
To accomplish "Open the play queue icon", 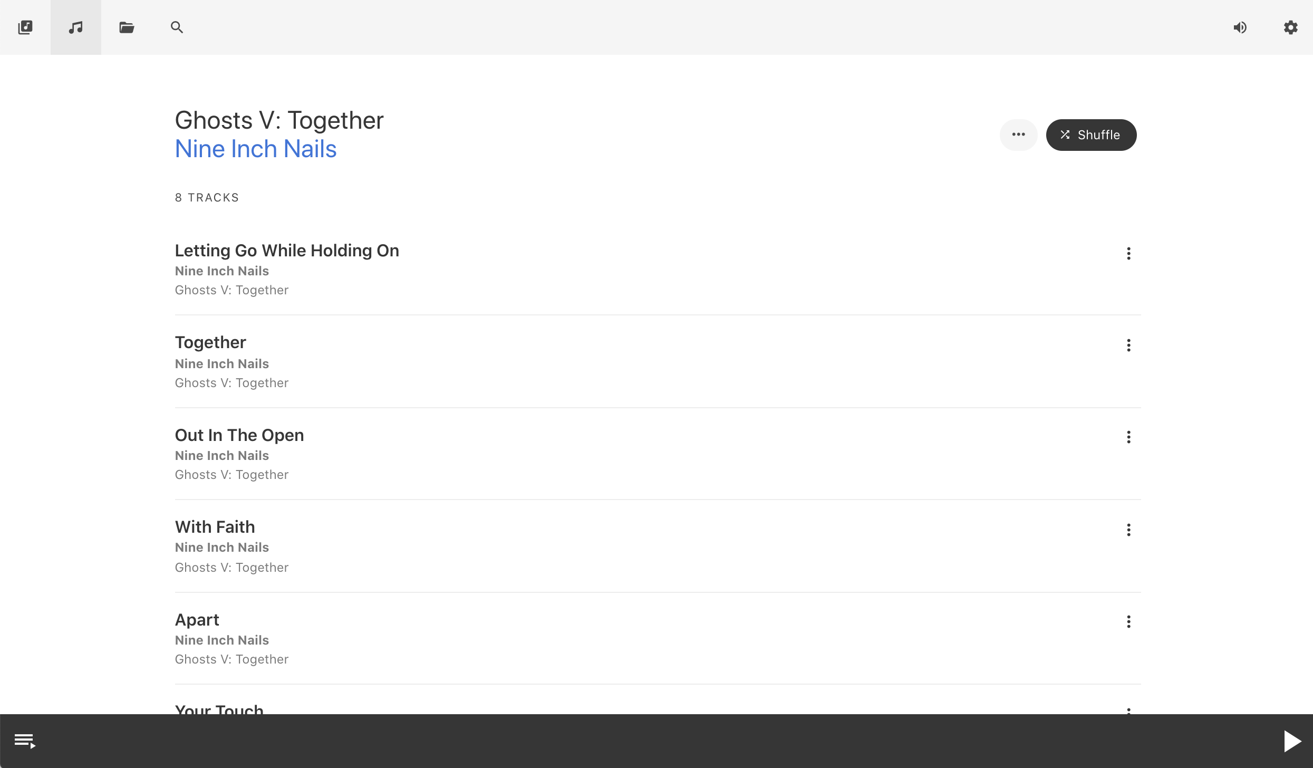I will click(25, 741).
